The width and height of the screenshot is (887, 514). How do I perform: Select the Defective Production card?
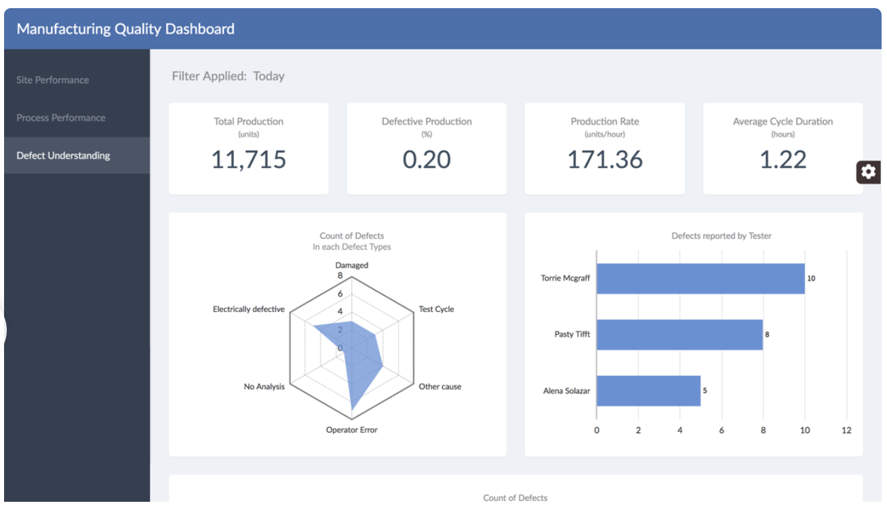[x=426, y=149]
